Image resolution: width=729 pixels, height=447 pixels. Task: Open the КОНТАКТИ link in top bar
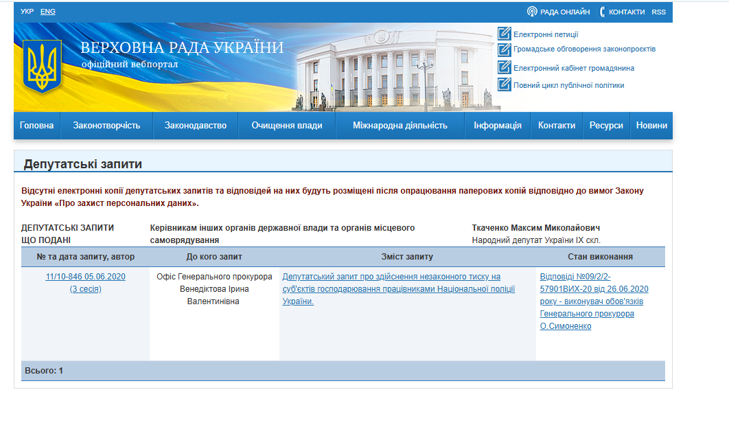coord(627,12)
